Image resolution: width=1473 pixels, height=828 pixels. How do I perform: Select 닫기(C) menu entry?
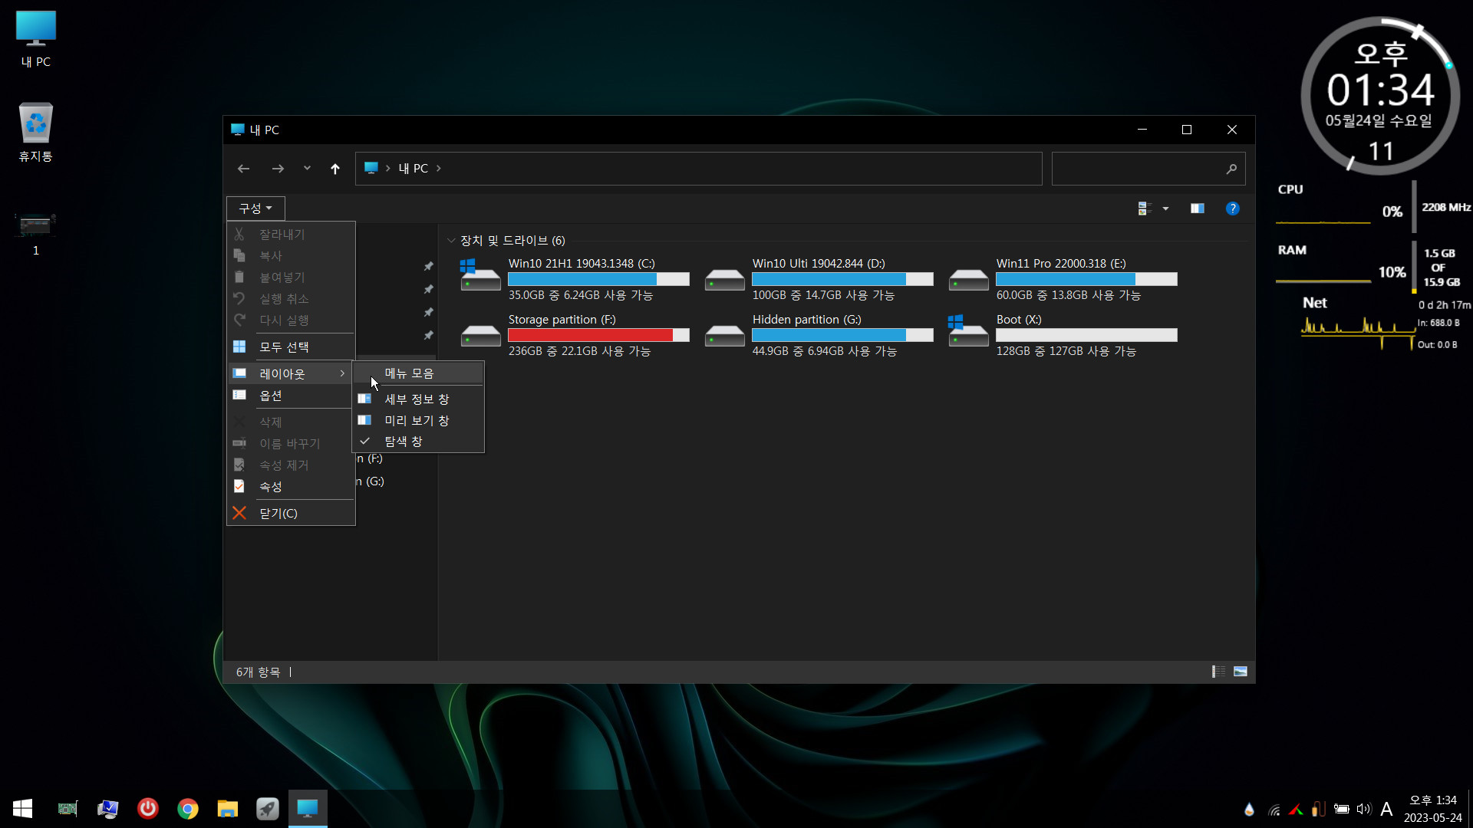(291, 513)
